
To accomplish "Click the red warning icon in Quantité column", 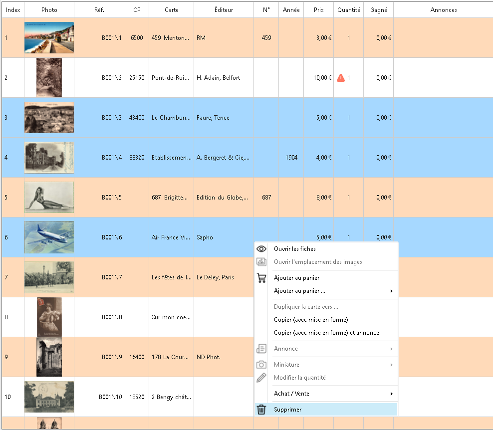I will tap(341, 78).
